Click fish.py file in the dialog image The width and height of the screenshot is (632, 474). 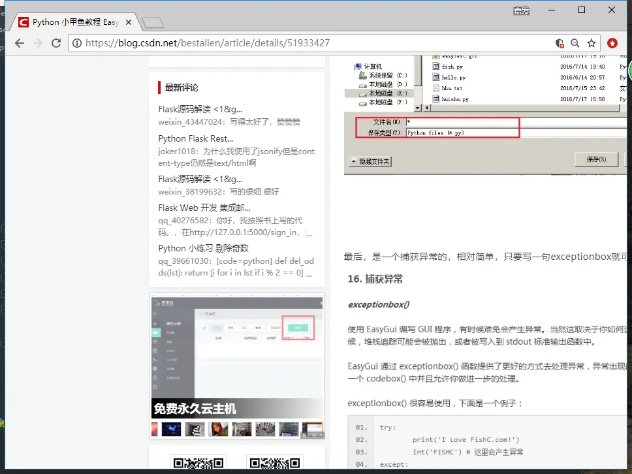448,67
